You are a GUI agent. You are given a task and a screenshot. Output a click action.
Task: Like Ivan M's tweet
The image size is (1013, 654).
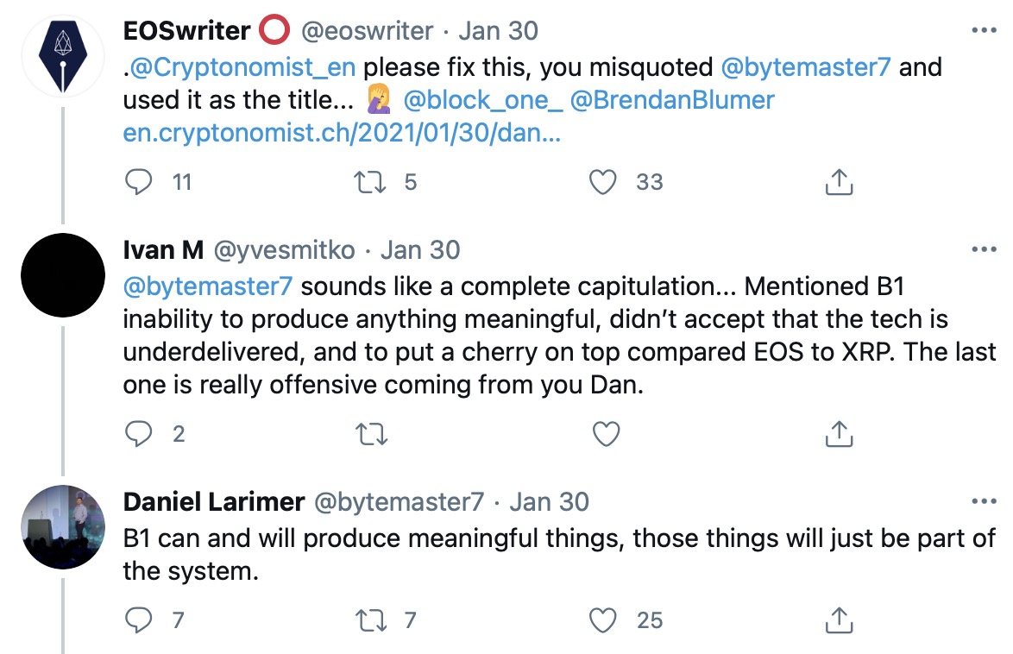[607, 434]
